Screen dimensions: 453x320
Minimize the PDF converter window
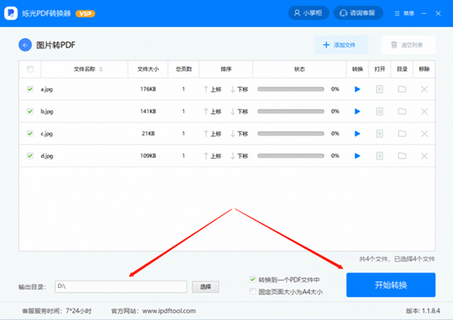click(424, 13)
